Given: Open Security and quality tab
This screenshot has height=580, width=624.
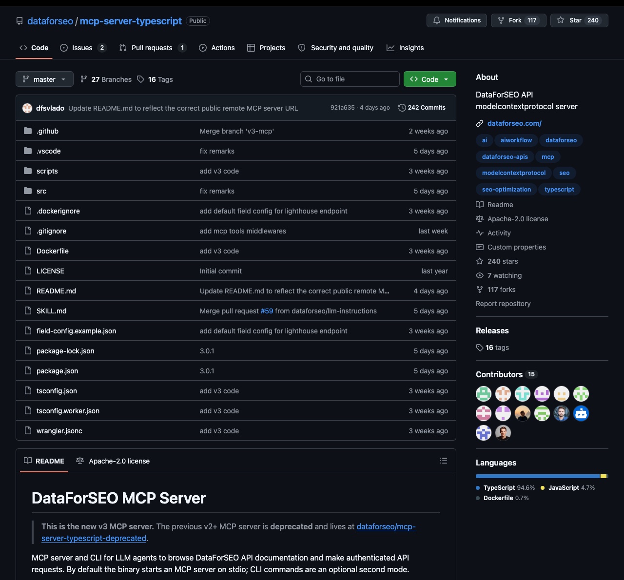Looking at the screenshot, I should (336, 48).
